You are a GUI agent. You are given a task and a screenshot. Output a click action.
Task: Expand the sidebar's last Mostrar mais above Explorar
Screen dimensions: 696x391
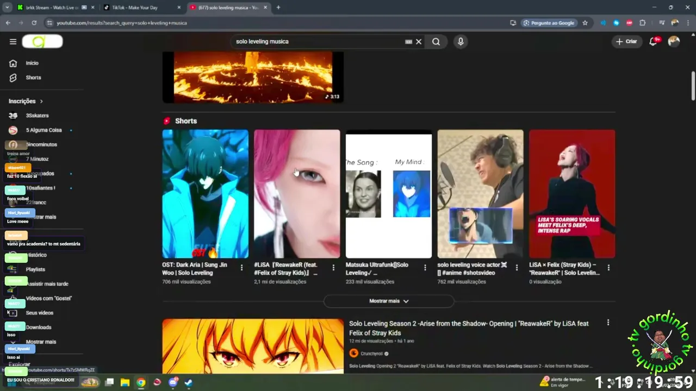(x=41, y=342)
